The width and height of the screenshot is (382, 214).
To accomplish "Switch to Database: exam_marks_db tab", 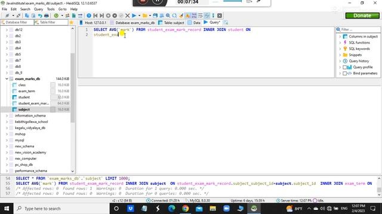I will click(x=133, y=23).
